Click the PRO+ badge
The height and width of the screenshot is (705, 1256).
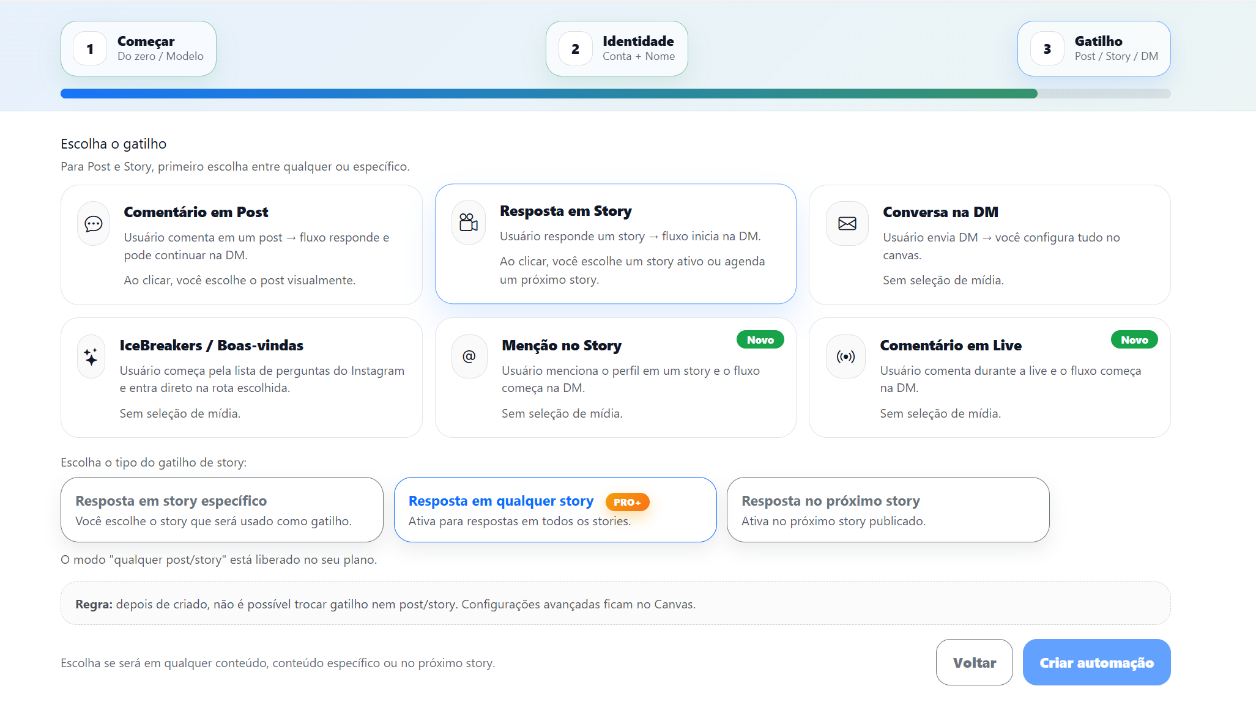coord(627,502)
